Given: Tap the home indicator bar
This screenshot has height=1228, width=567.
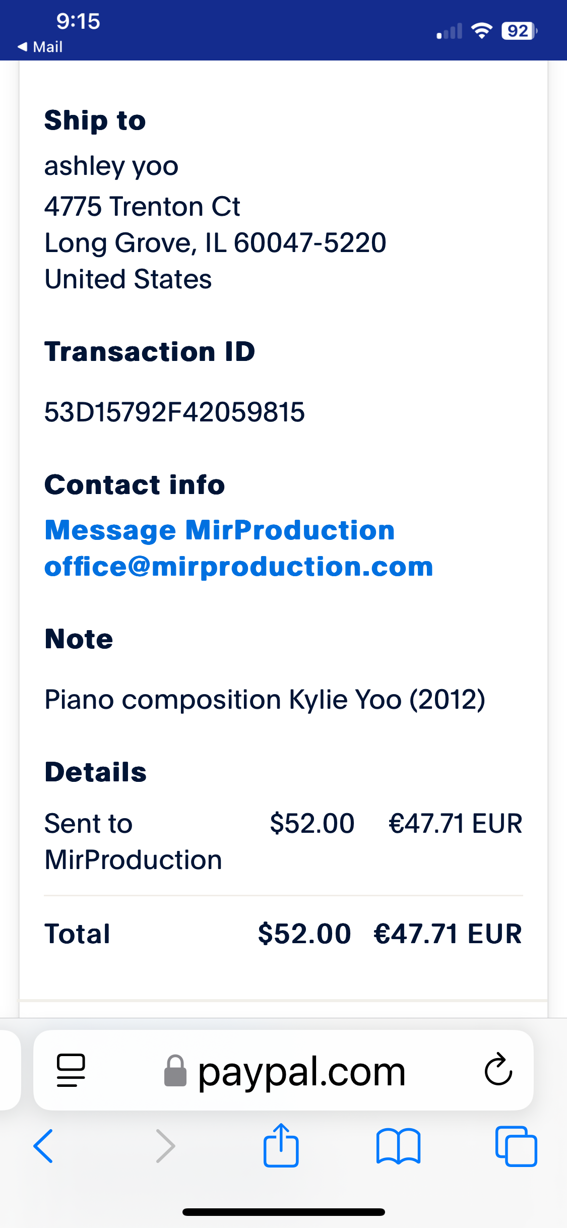Looking at the screenshot, I should coord(283,1212).
